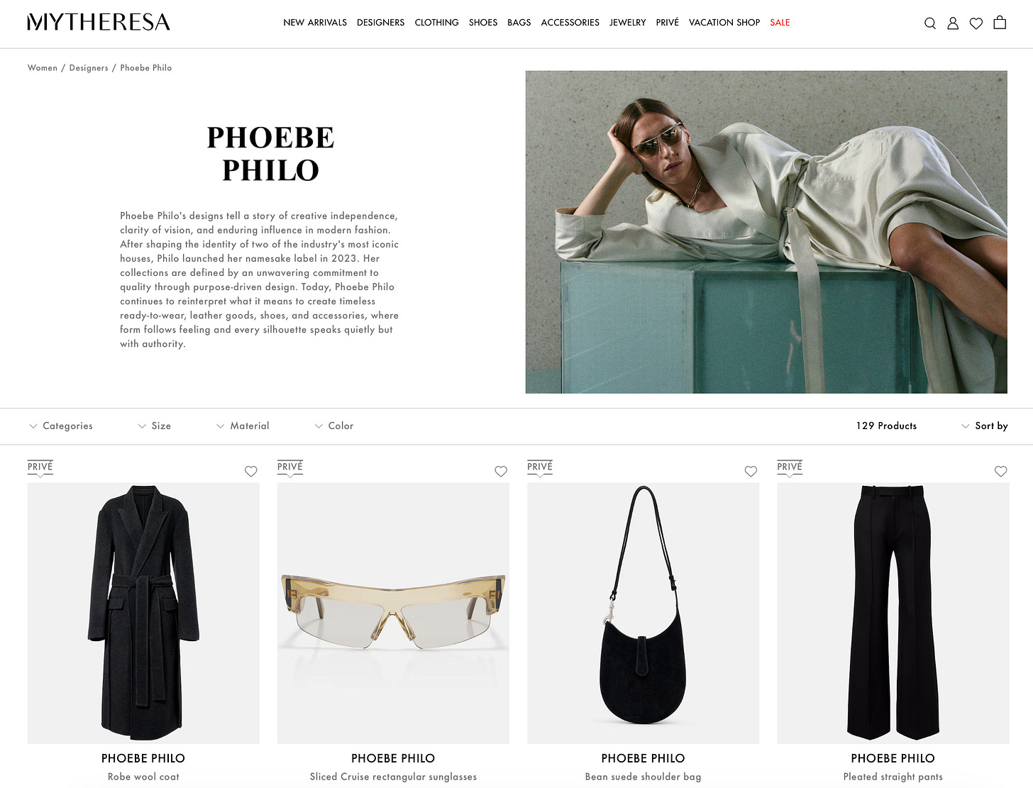The image size is (1033, 788).
Task: Open the shopping bag icon
Action: (x=1000, y=23)
